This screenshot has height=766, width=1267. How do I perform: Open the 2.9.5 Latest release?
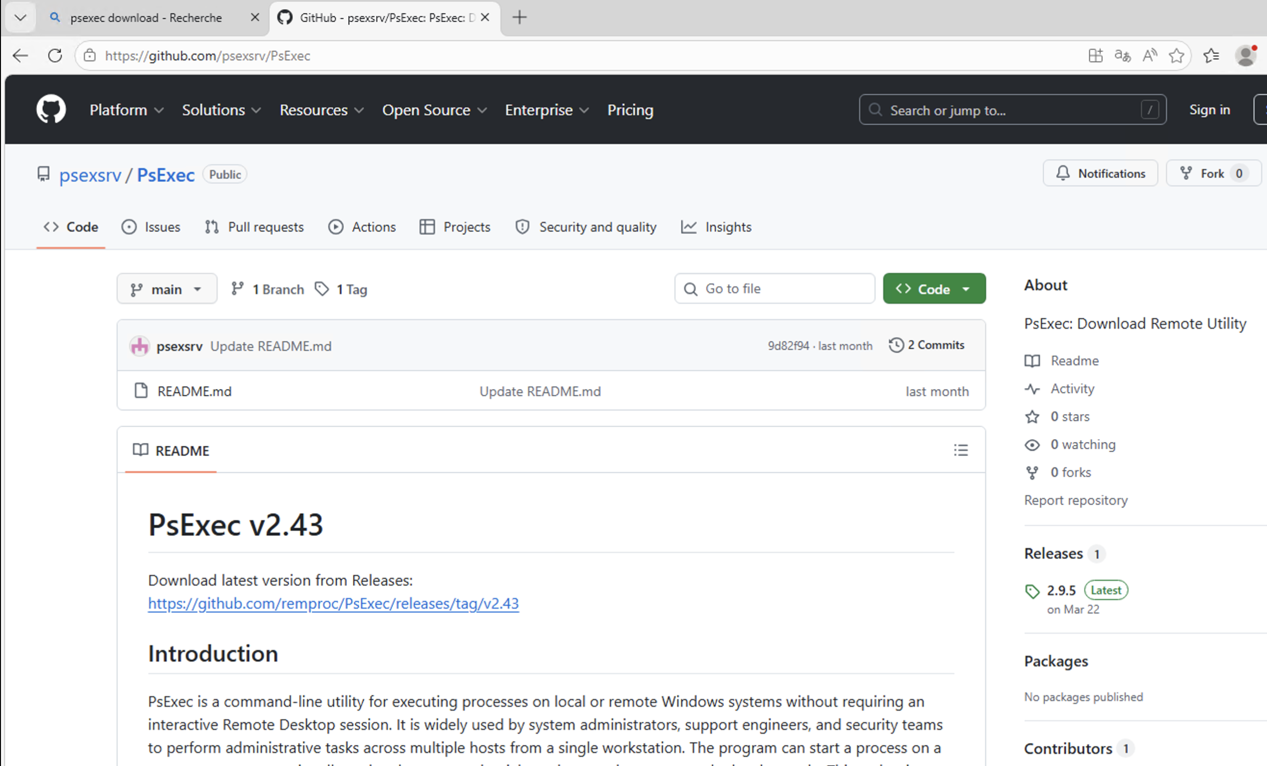coord(1076,590)
